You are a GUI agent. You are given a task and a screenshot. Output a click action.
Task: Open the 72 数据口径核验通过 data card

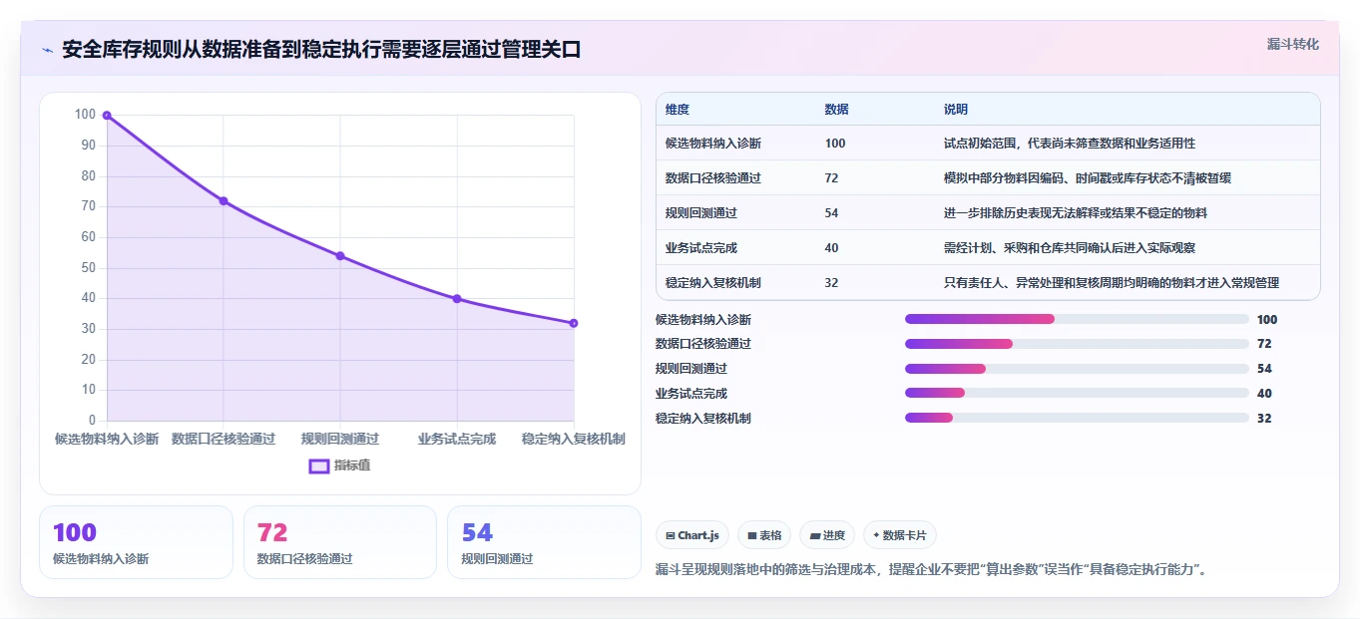coord(340,542)
